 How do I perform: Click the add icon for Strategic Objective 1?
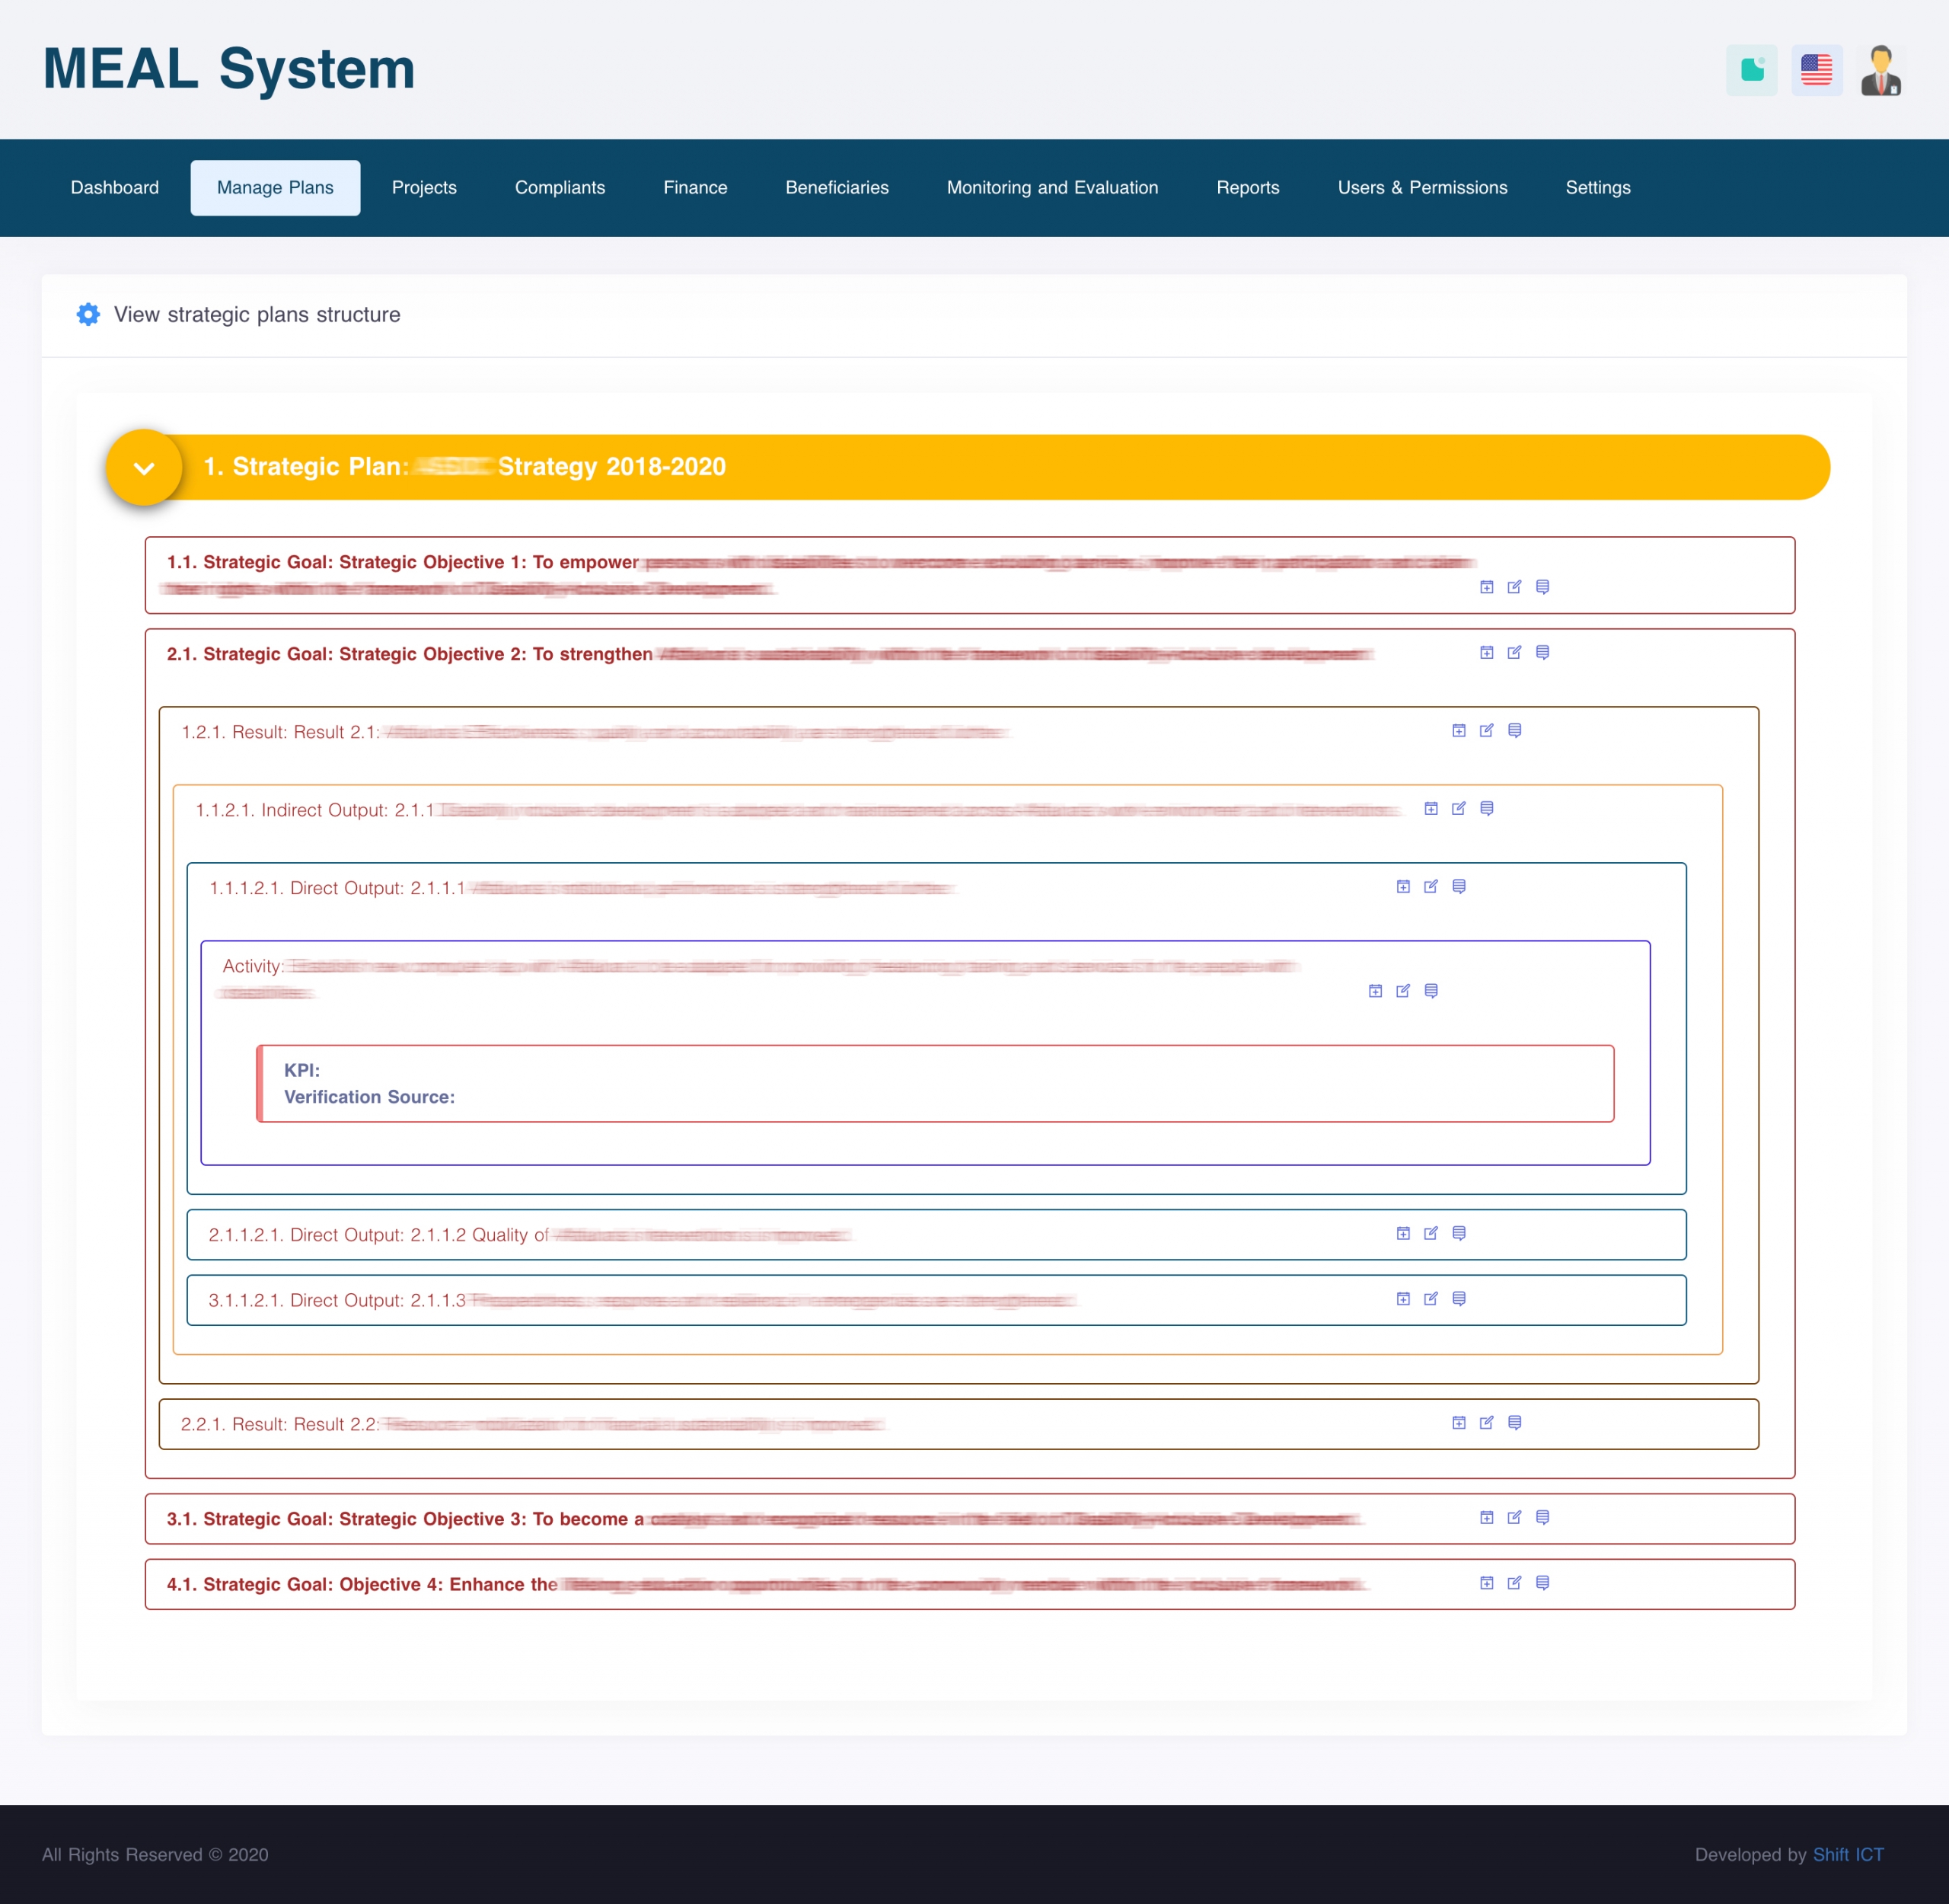(1486, 587)
